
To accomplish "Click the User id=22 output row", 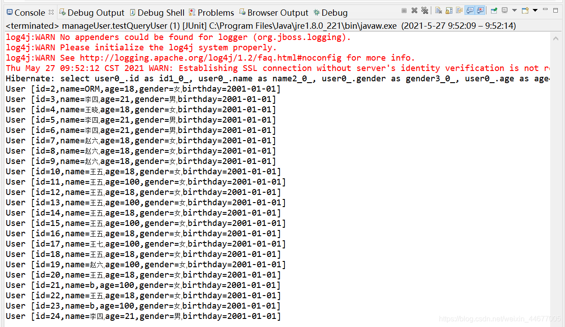I will pyautogui.click(x=144, y=296).
